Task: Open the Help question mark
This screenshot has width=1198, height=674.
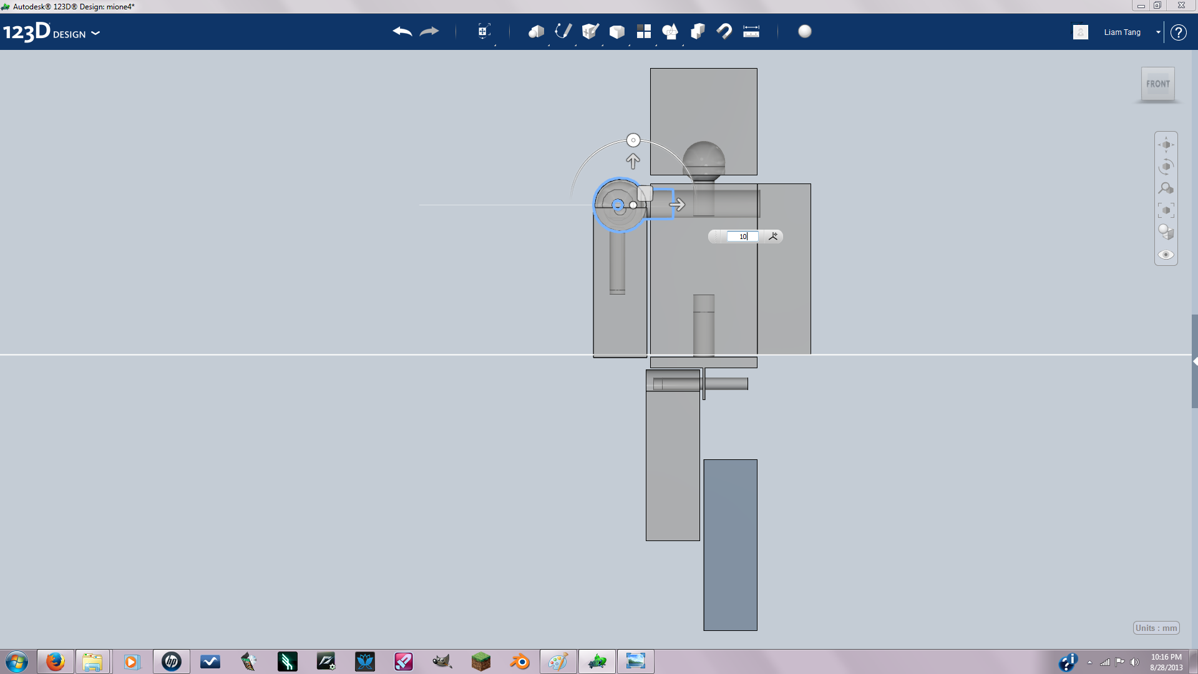Action: [x=1178, y=32]
